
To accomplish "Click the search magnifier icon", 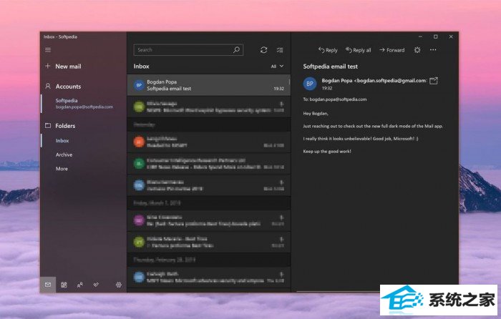I will (x=236, y=50).
